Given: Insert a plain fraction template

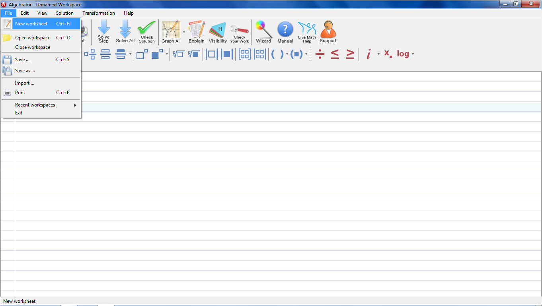Looking at the screenshot, I should [x=105, y=54].
